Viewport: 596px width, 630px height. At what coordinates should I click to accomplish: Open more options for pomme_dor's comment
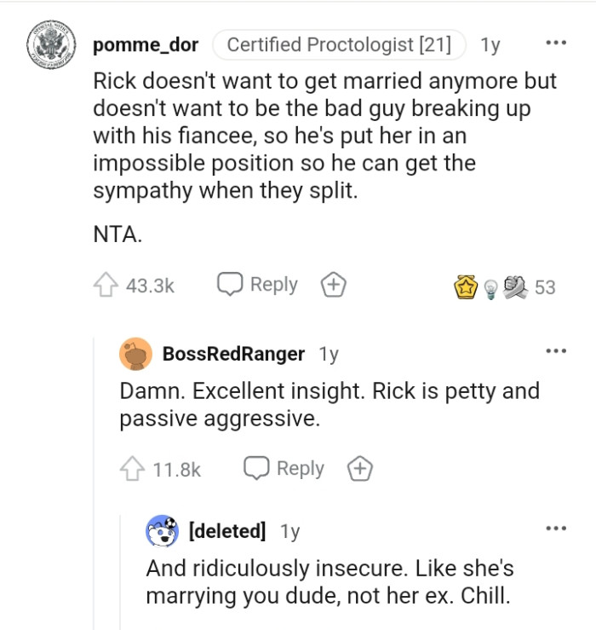(555, 43)
